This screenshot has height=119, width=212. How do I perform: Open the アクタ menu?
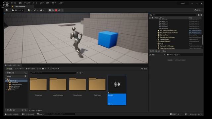tap(54, 3)
